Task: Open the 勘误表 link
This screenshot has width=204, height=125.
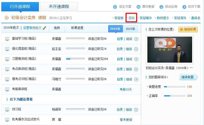Action: pos(196,18)
